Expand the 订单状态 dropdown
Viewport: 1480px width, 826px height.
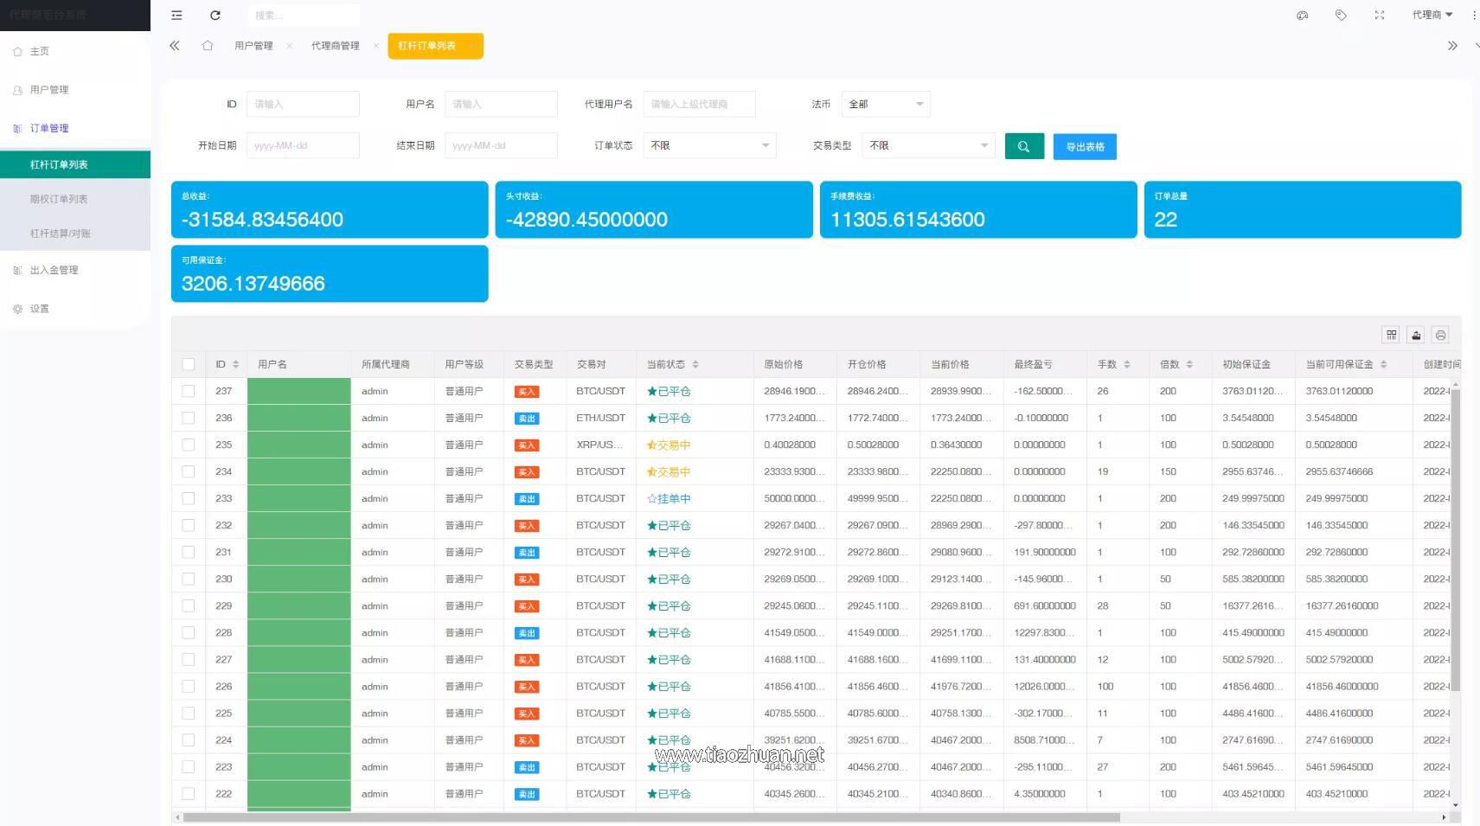pos(709,145)
